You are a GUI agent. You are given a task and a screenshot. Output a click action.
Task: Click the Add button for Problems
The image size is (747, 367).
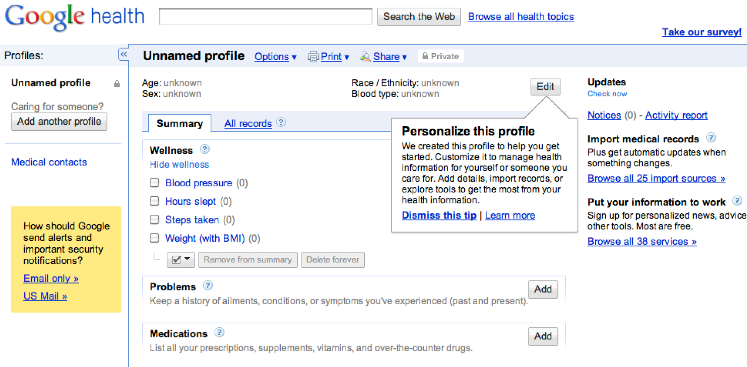[543, 289]
